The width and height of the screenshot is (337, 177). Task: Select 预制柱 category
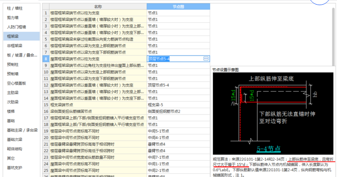tap(22, 64)
